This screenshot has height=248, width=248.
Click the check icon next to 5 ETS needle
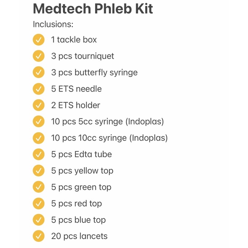(38, 89)
